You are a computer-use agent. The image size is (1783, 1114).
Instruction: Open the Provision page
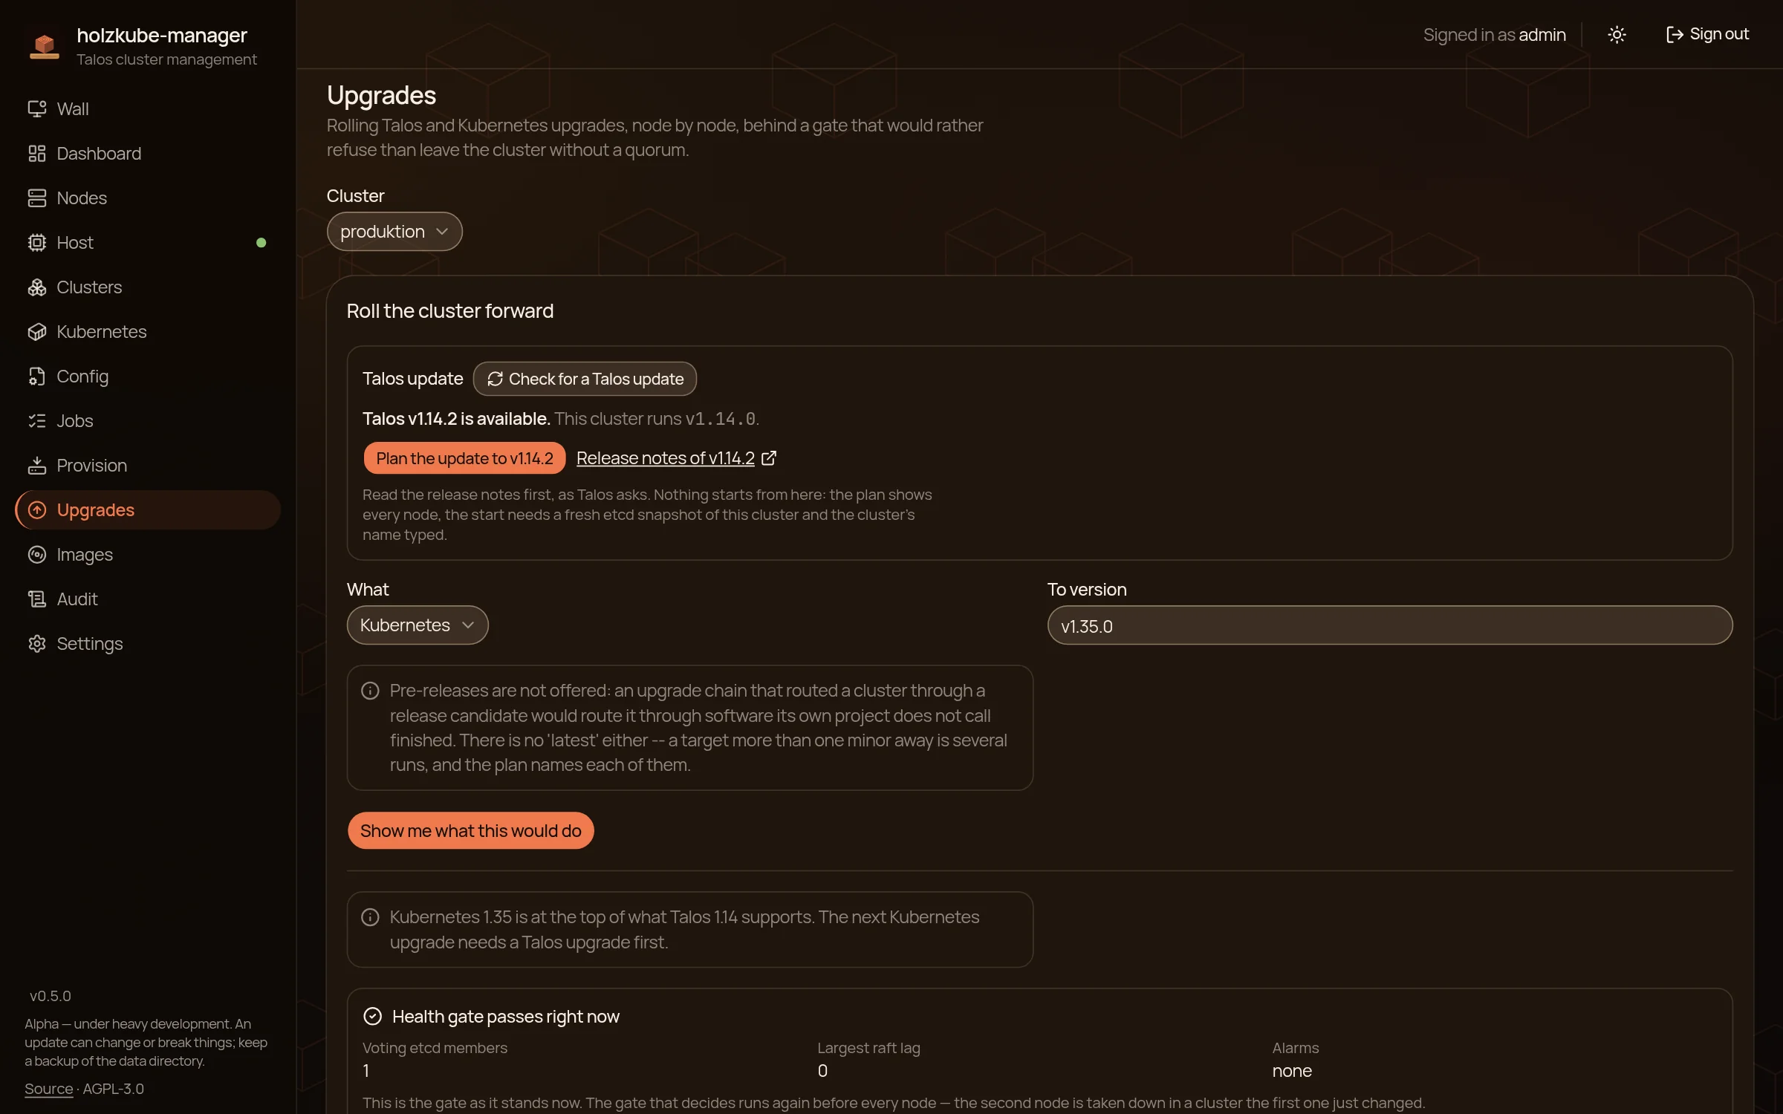pos(148,466)
